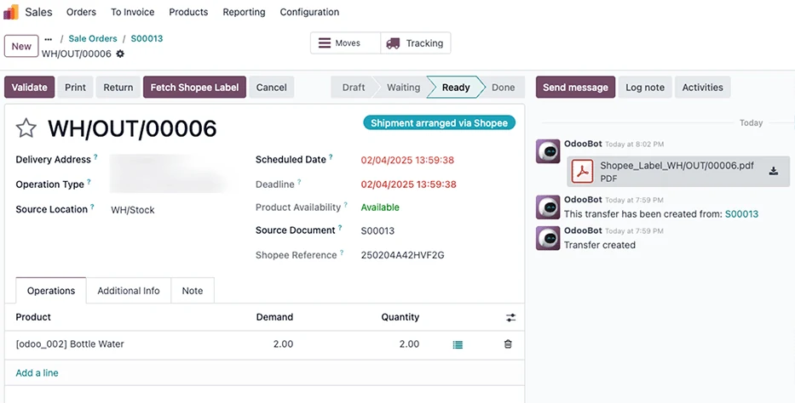Viewport: 795px width, 403px height.
Task: Show help for Product Availability field
Action: tap(346, 205)
